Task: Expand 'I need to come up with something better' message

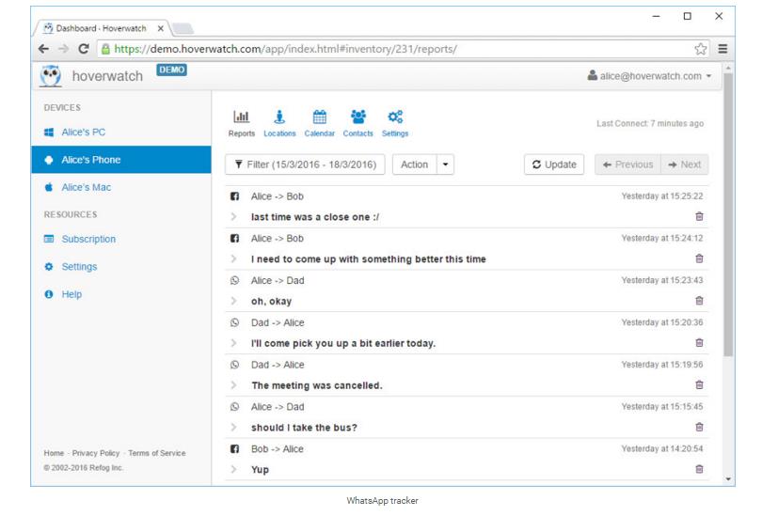Action: point(233,258)
